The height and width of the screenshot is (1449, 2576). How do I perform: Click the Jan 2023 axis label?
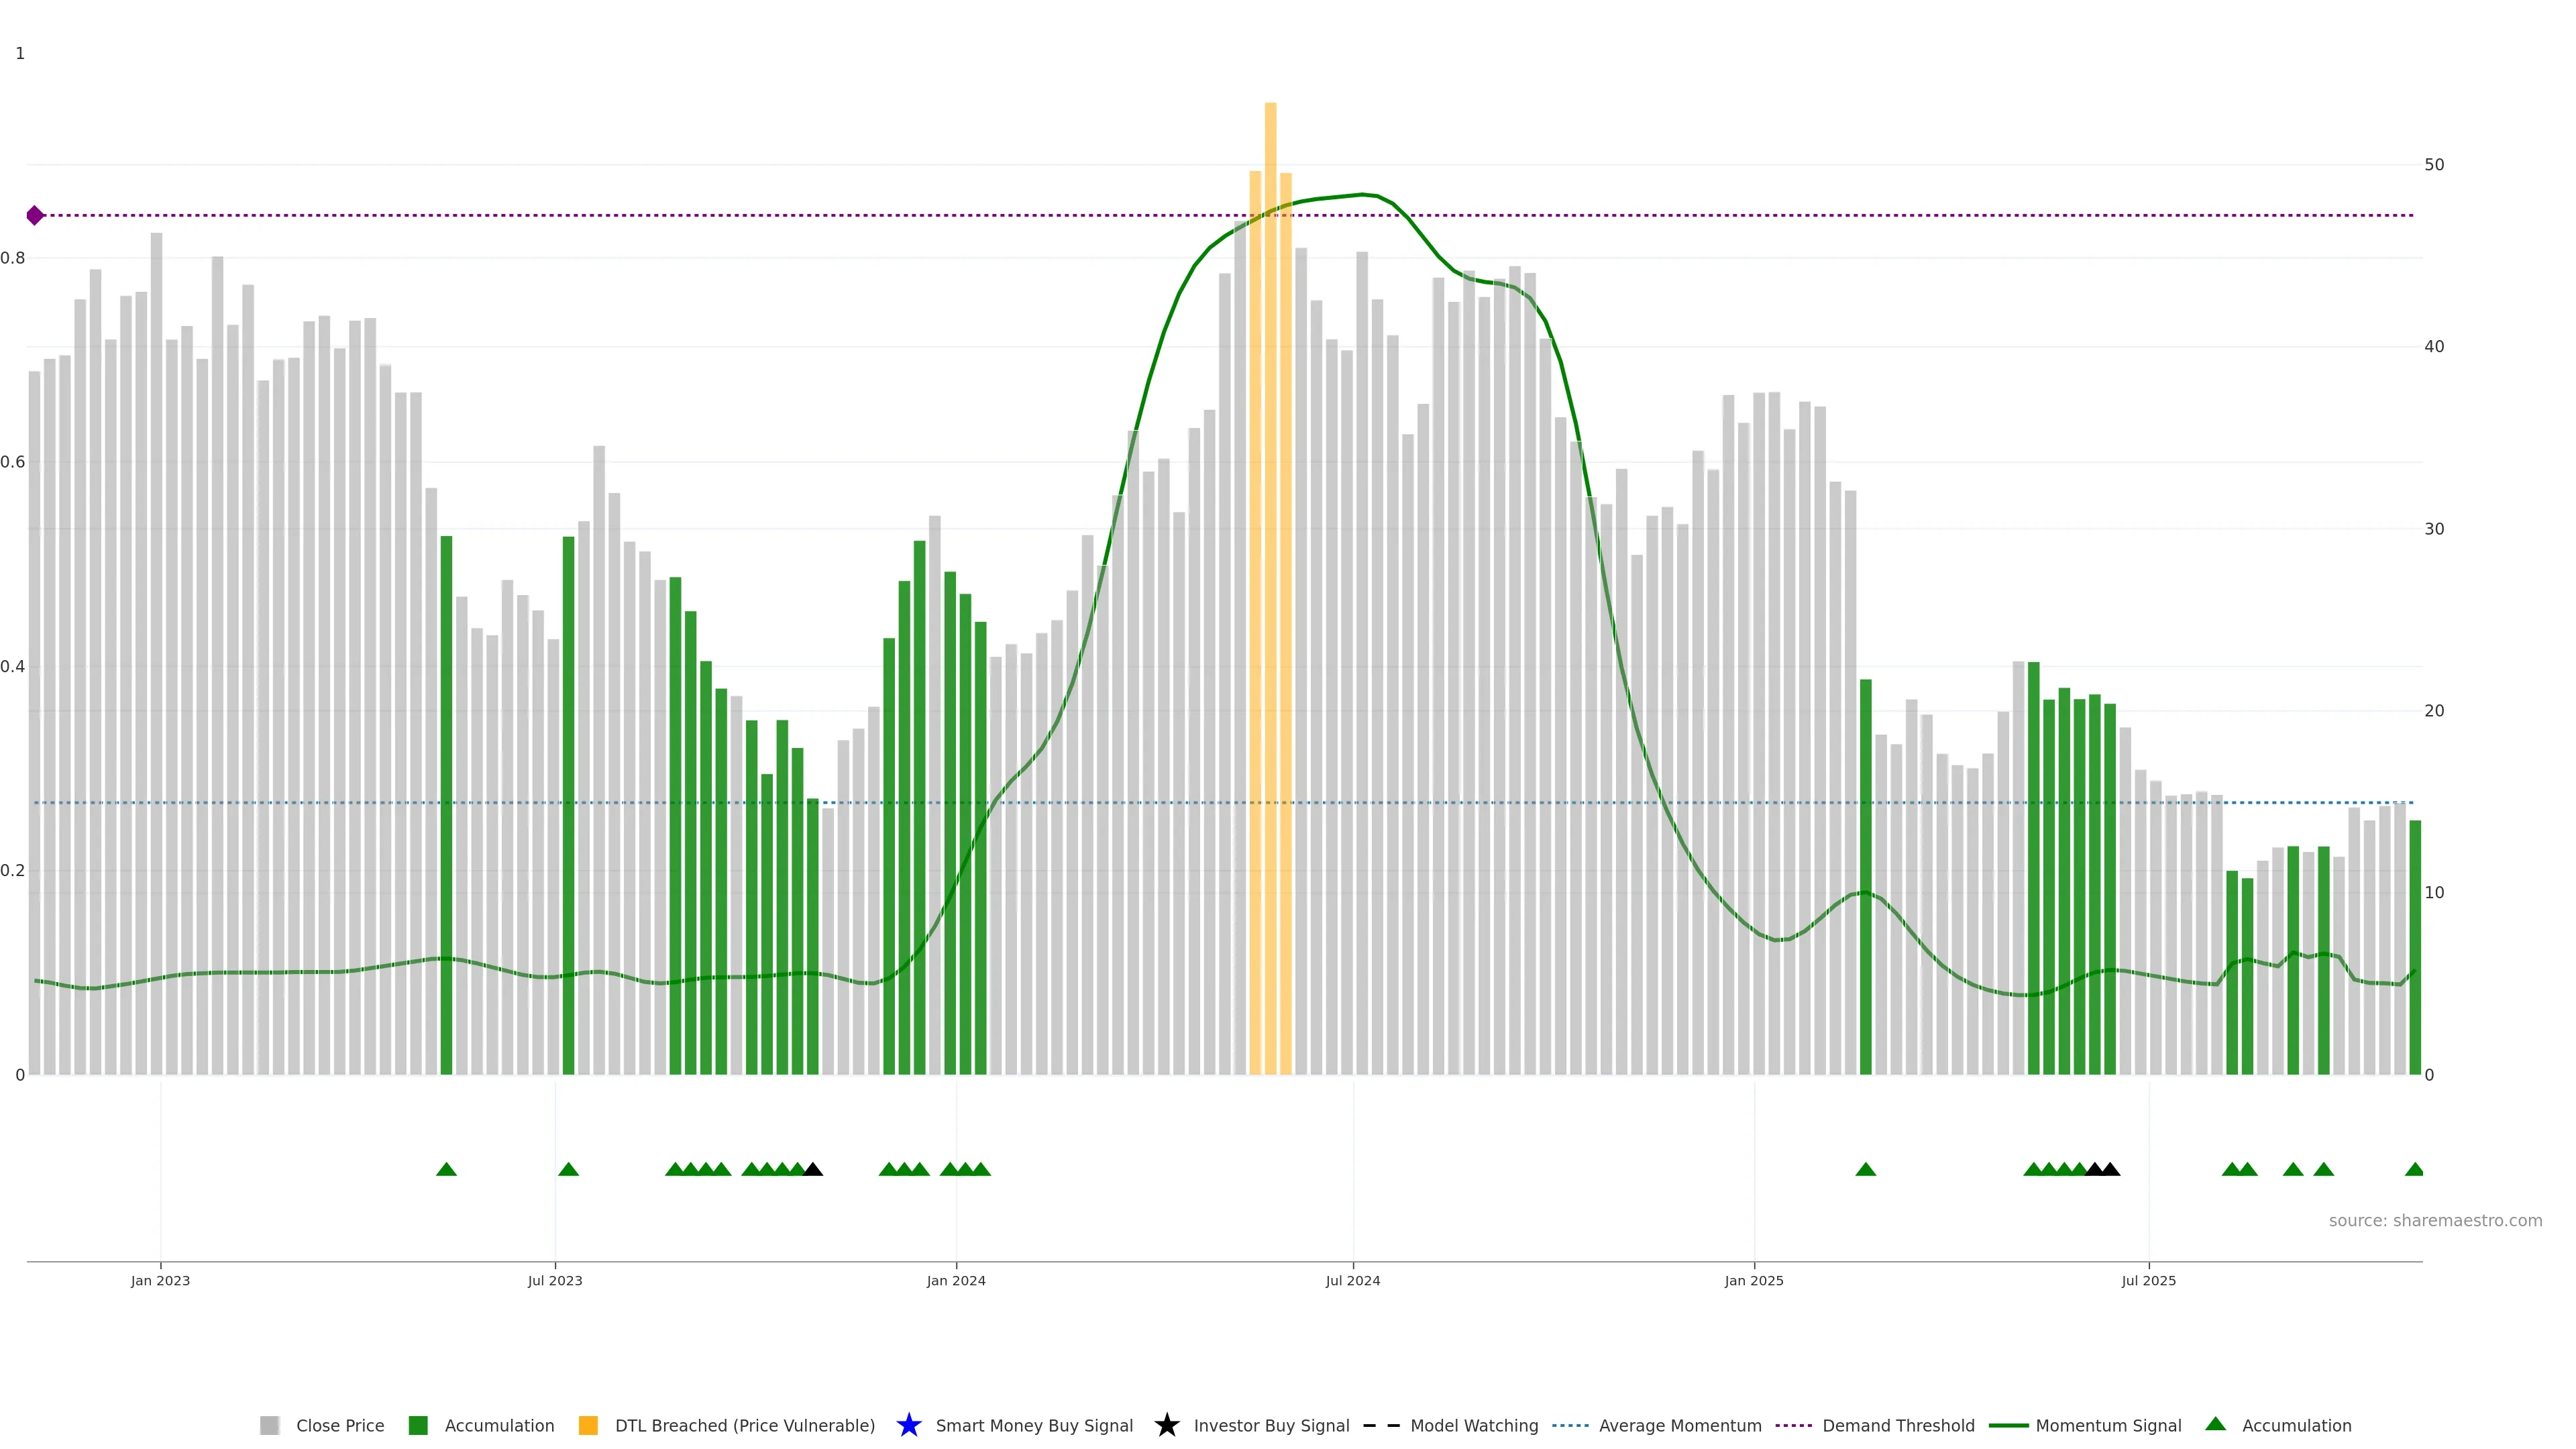160,1280
